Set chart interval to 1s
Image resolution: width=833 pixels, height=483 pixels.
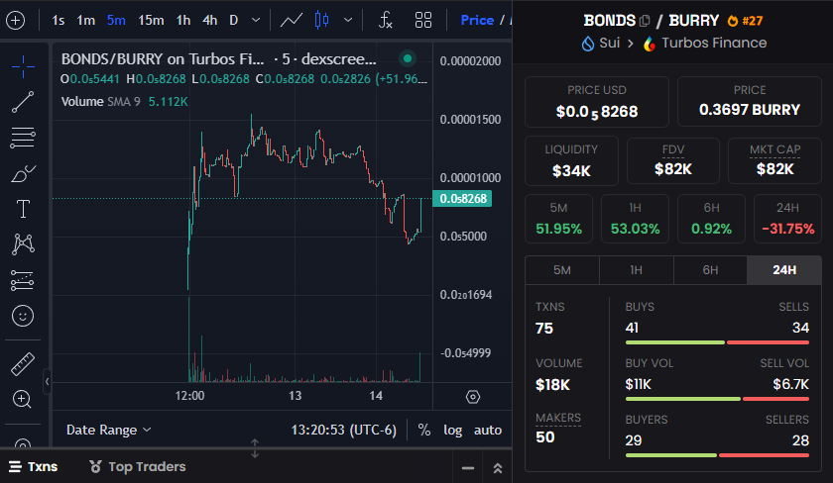pos(58,20)
